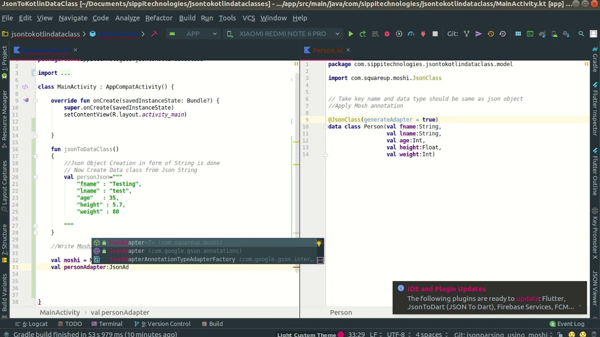Open the Logcat tool window
Screen dimensions: 600x337
coord(31,323)
